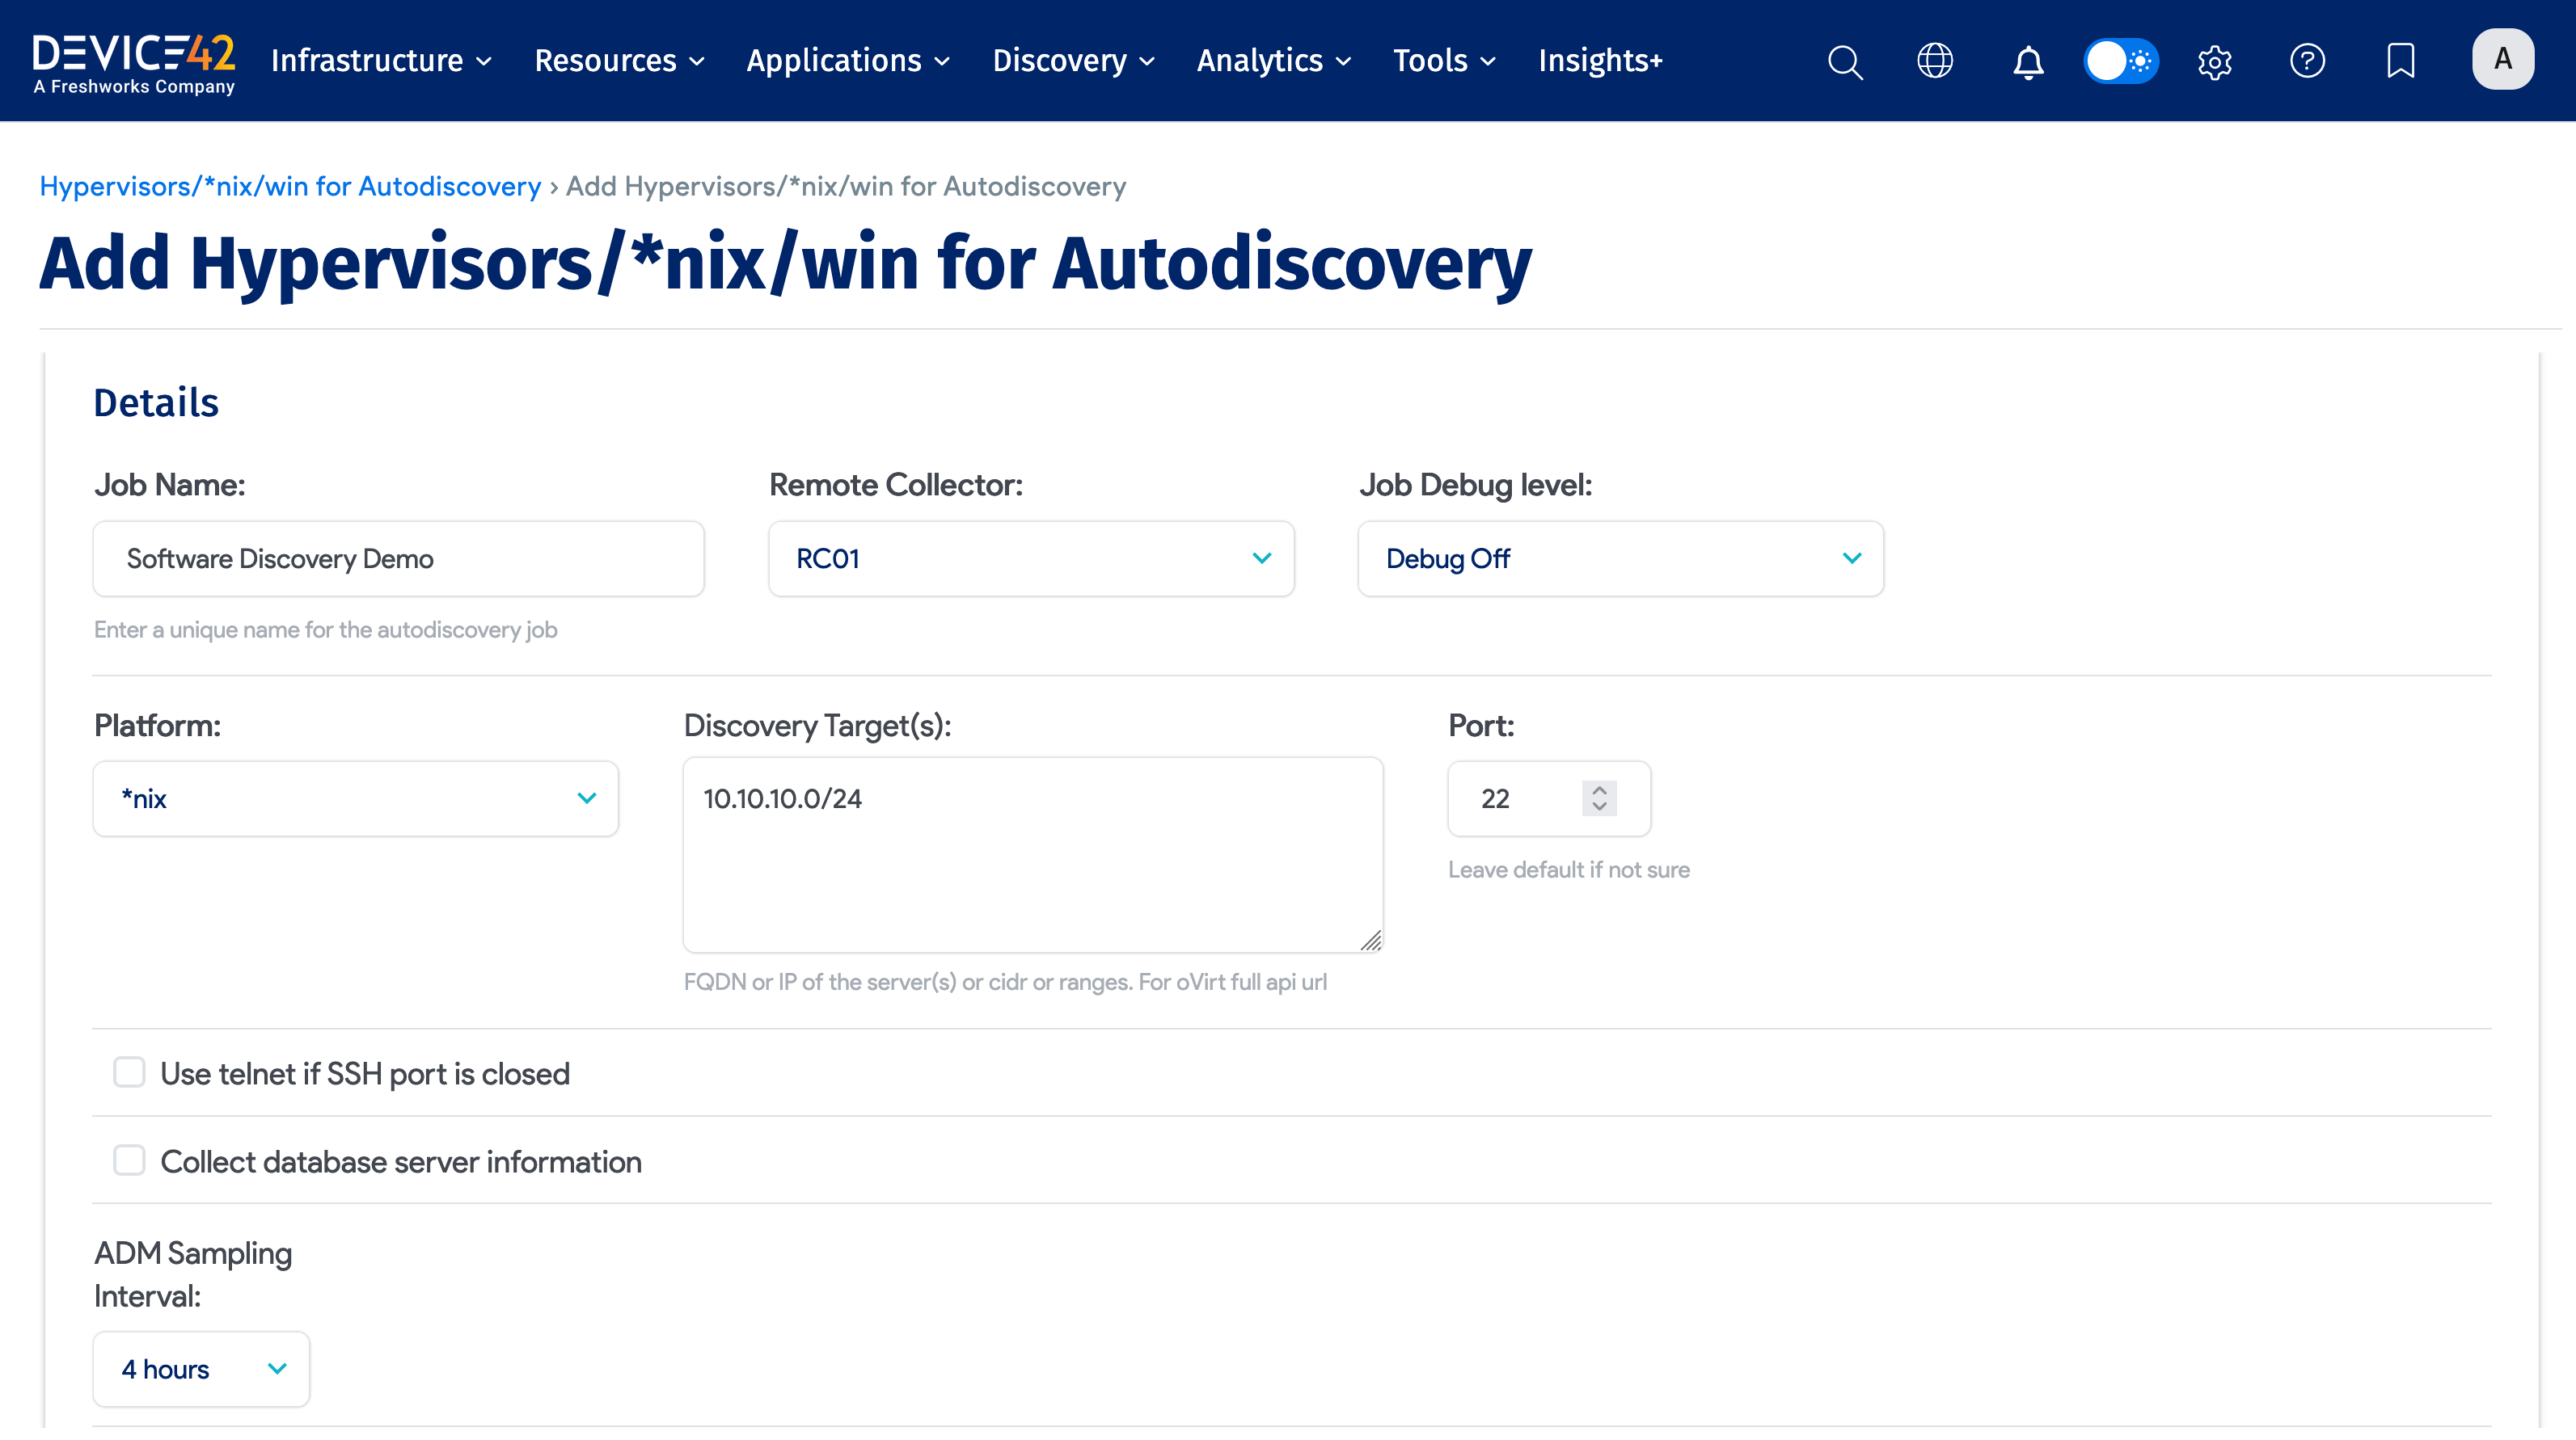Click inside the Job Name field
2576x1440 pixels.
point(398,558)
